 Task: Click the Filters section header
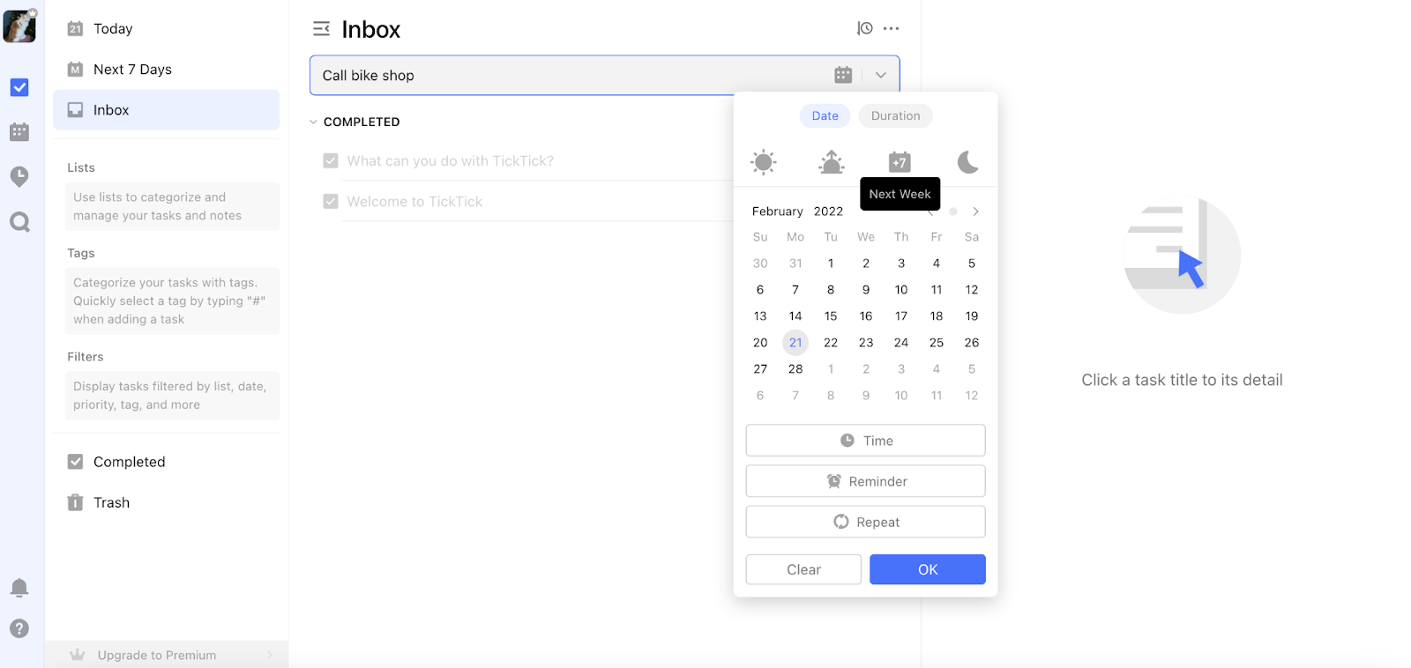click(86, 357)
